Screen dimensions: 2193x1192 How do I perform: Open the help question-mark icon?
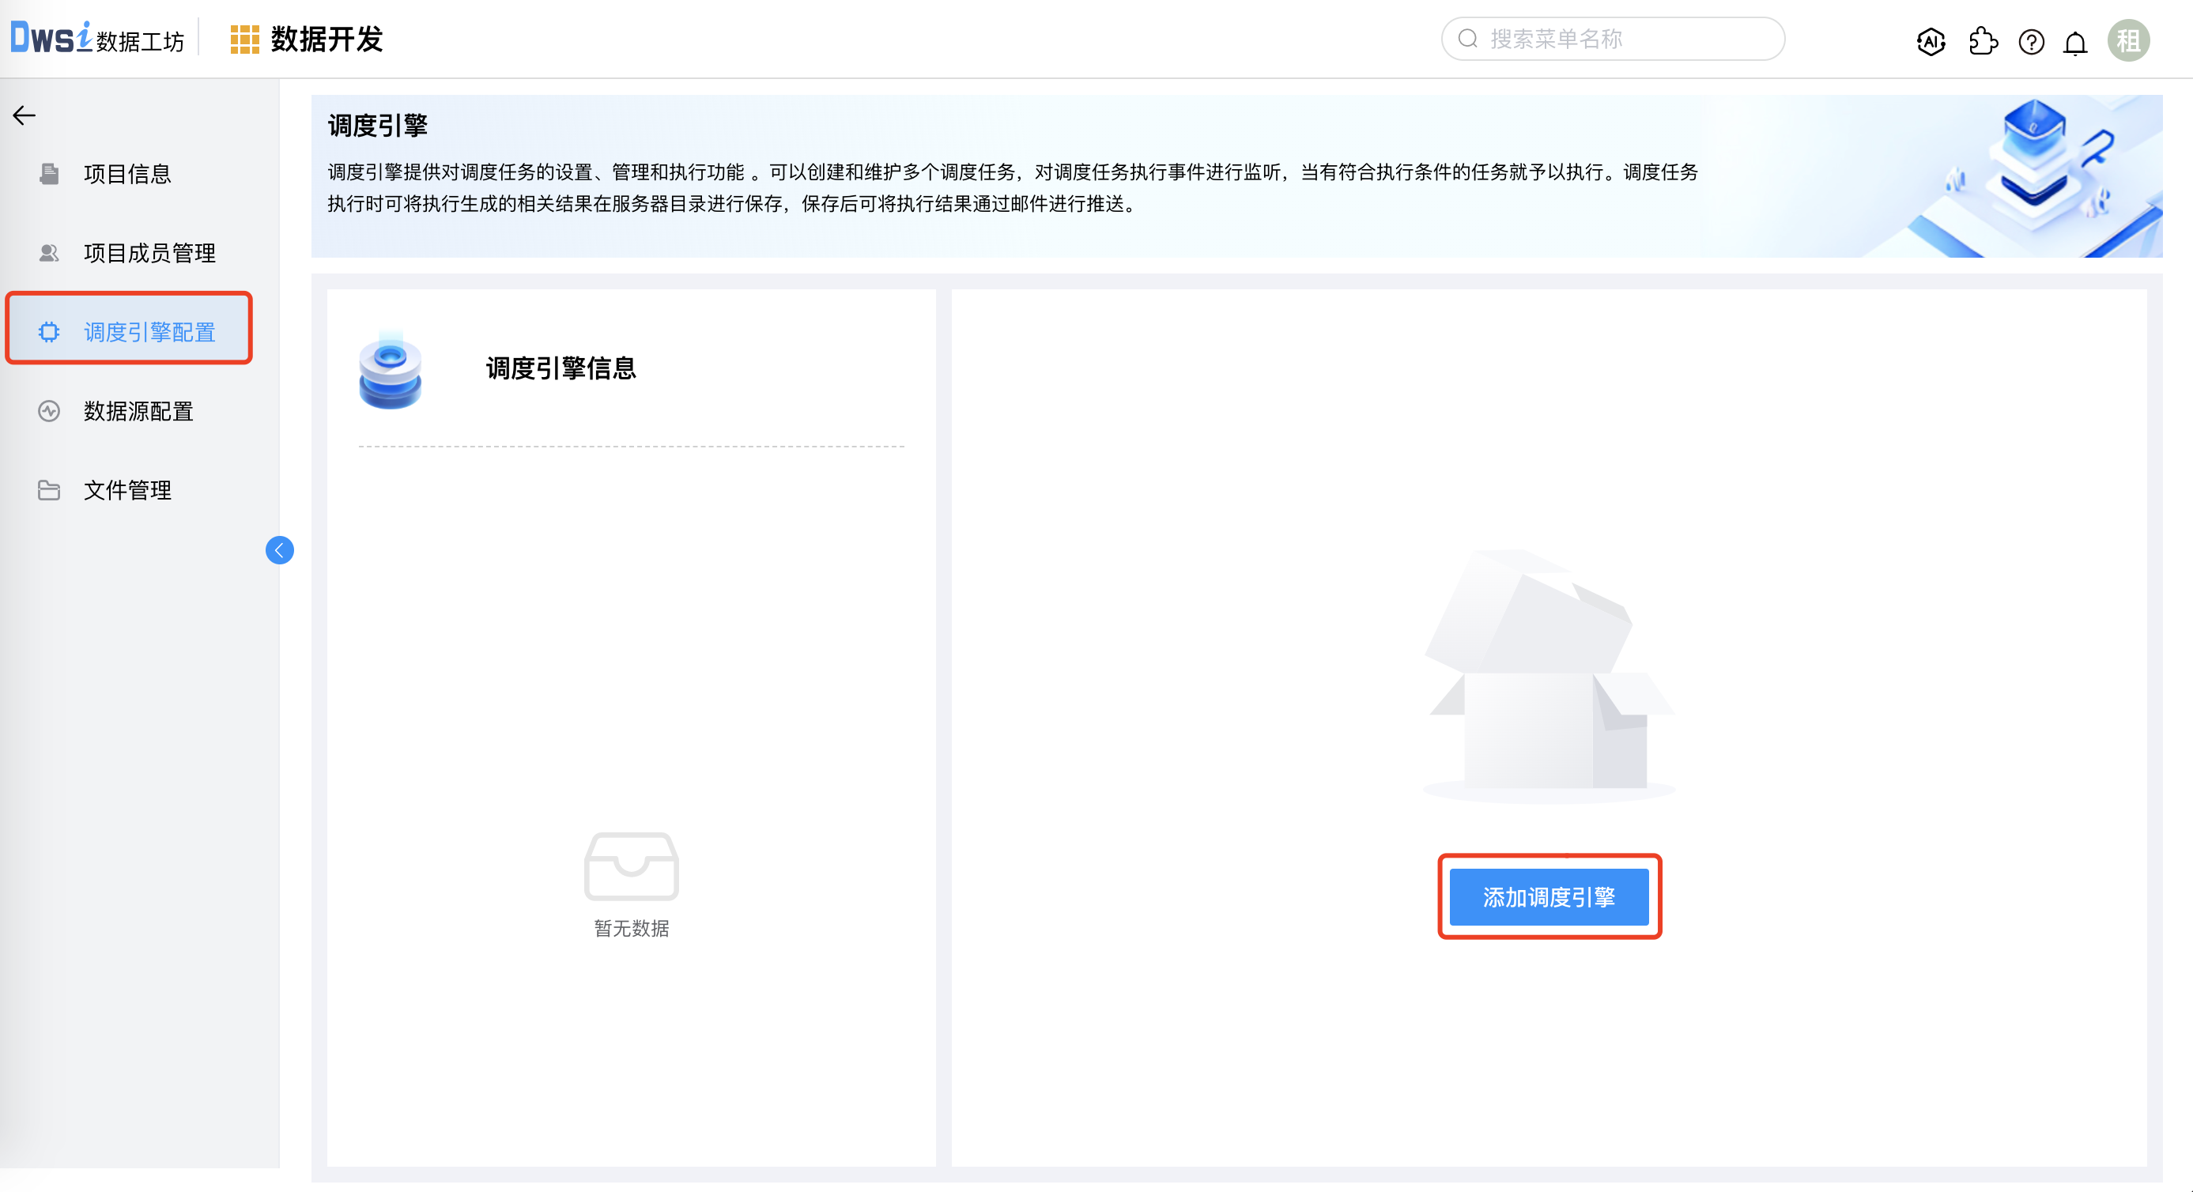pos(2030,40)
